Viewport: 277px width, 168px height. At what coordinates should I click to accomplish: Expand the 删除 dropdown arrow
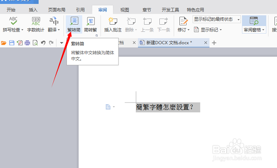coord(136,30)
